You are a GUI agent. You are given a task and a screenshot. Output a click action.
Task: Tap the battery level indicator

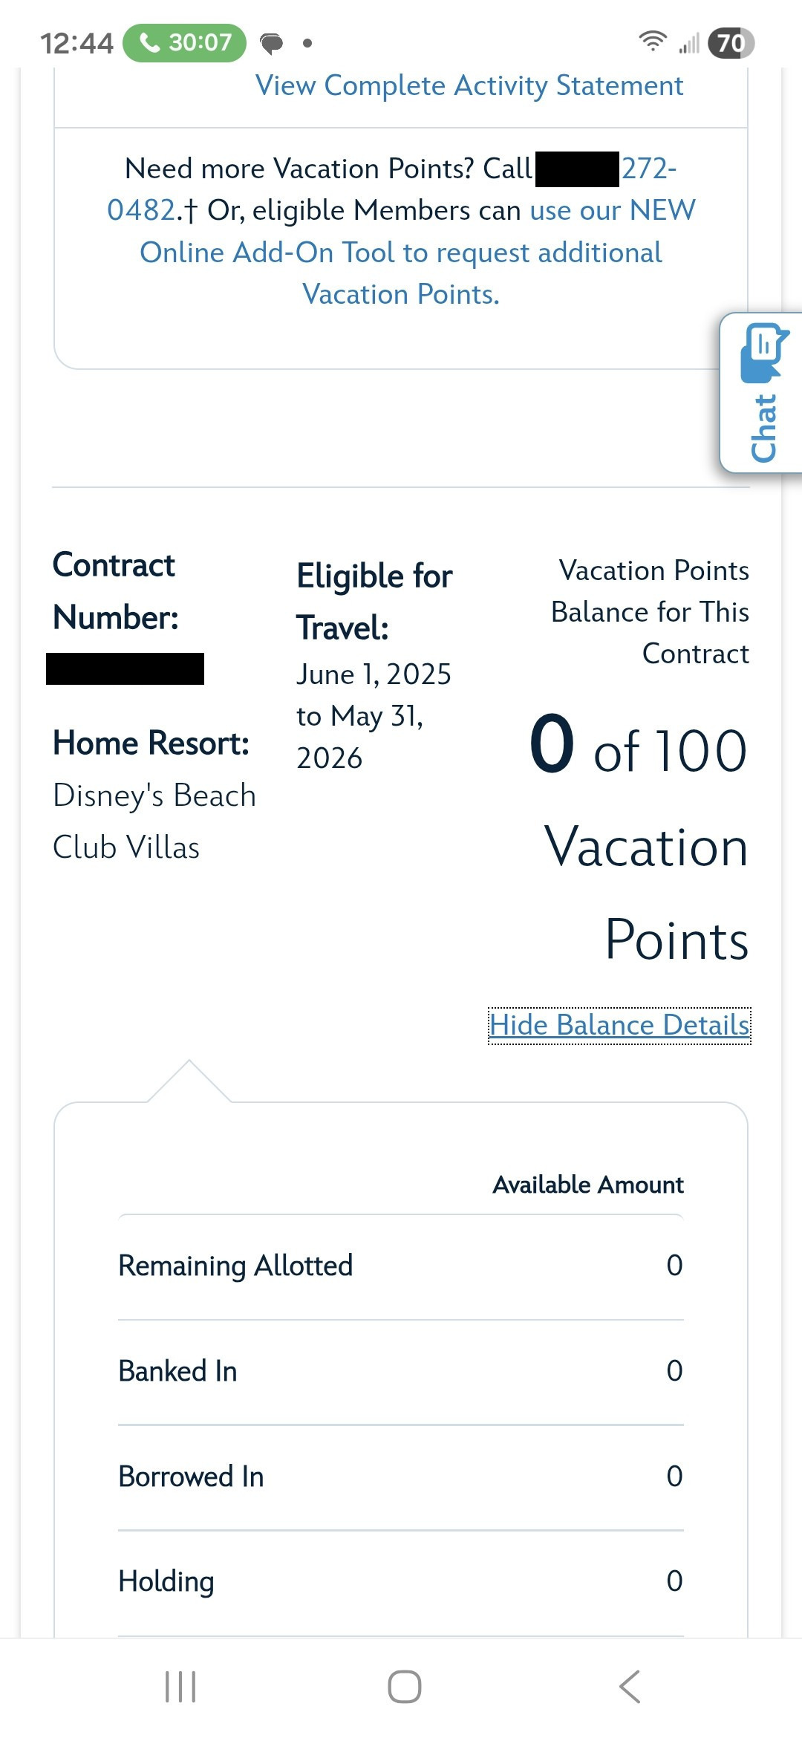731,43
